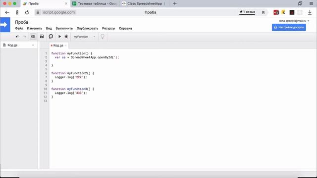317x178 pixels.
Task: Run the selected function play button
Action: pyautogui.click(x=59, y=37)
